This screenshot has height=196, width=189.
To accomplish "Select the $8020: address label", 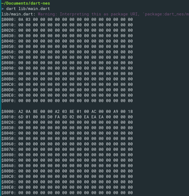I will click(9, 122).
